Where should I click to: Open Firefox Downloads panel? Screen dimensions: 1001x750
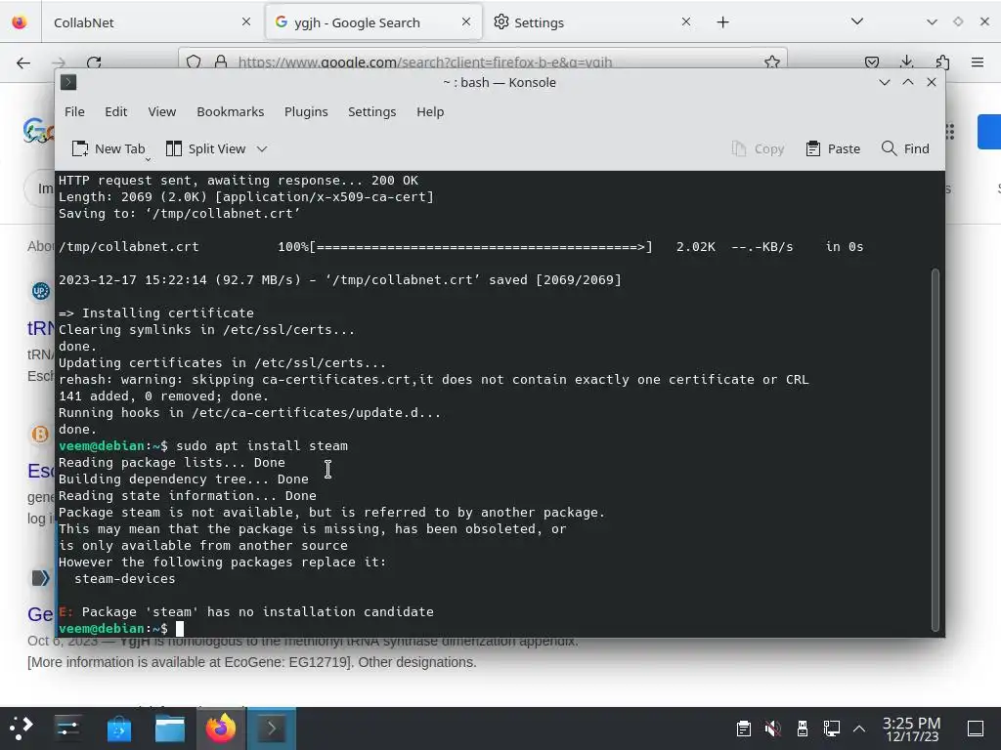[906, 62]
